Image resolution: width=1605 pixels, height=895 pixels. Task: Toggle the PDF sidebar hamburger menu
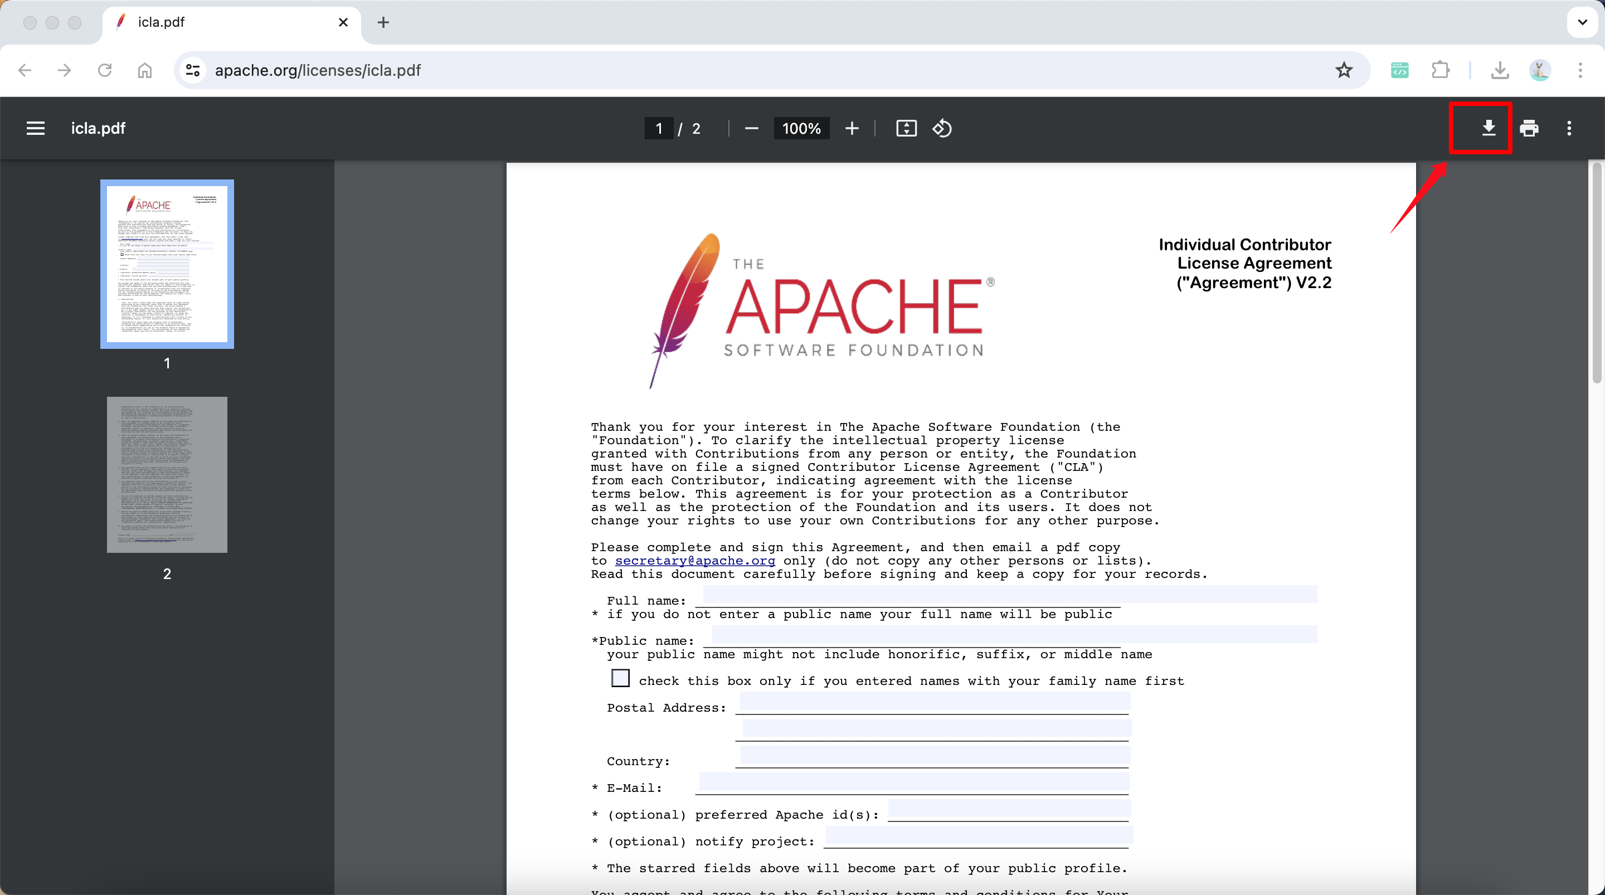point(36,128)
